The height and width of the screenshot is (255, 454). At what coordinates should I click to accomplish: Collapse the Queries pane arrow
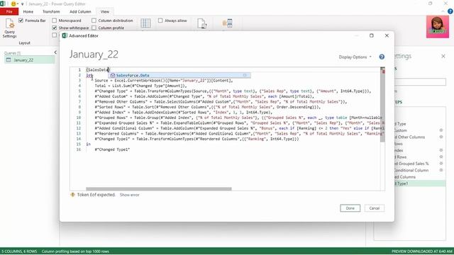[55, 52]
